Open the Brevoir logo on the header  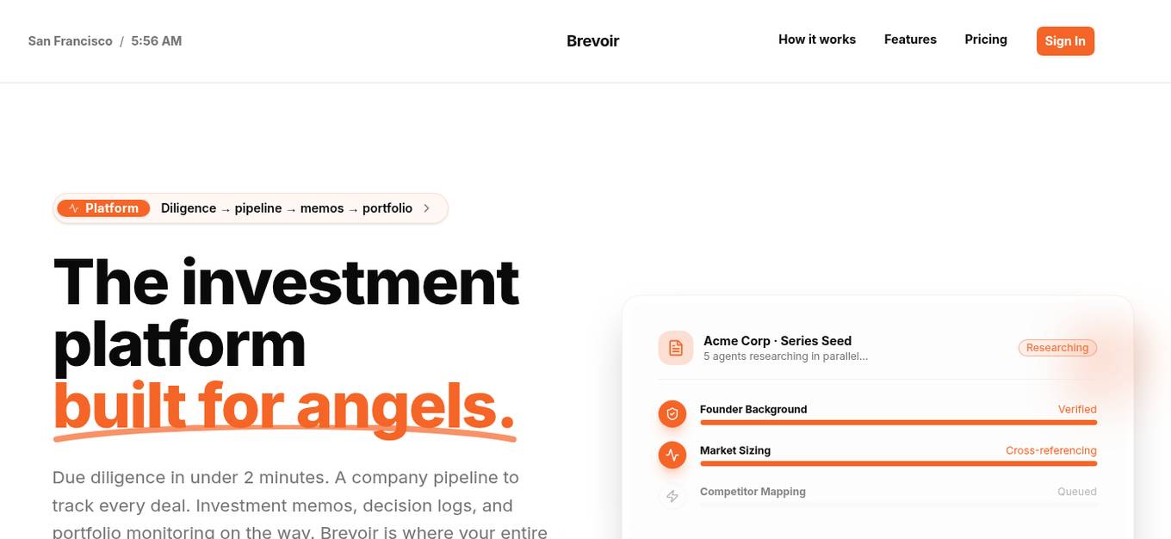[592, 40]
